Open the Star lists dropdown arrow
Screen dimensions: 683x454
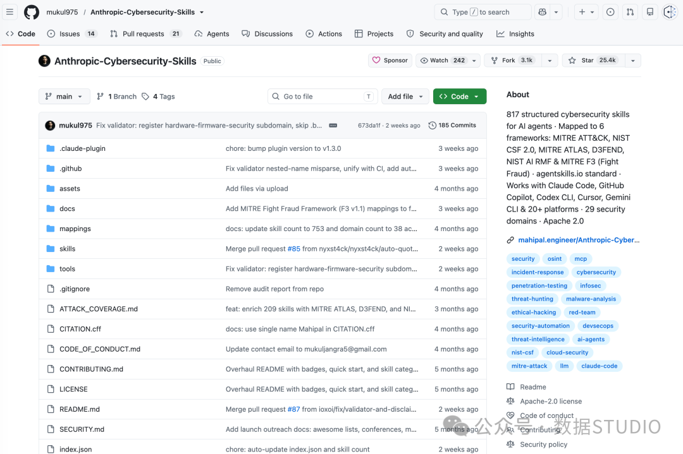point(633,61)
